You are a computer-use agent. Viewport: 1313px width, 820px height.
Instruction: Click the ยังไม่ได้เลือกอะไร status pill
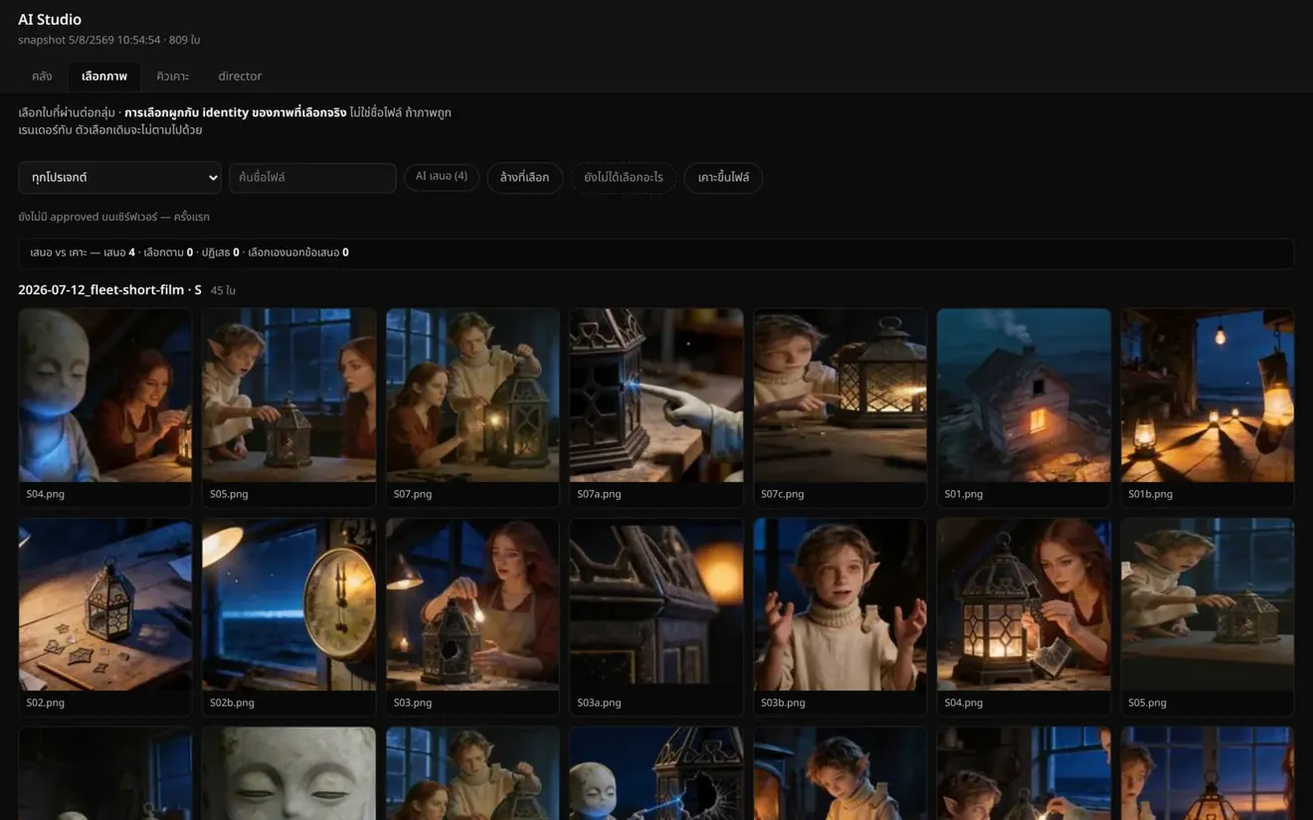coord(624,178)
